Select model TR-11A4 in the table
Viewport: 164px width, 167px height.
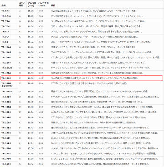6,47
